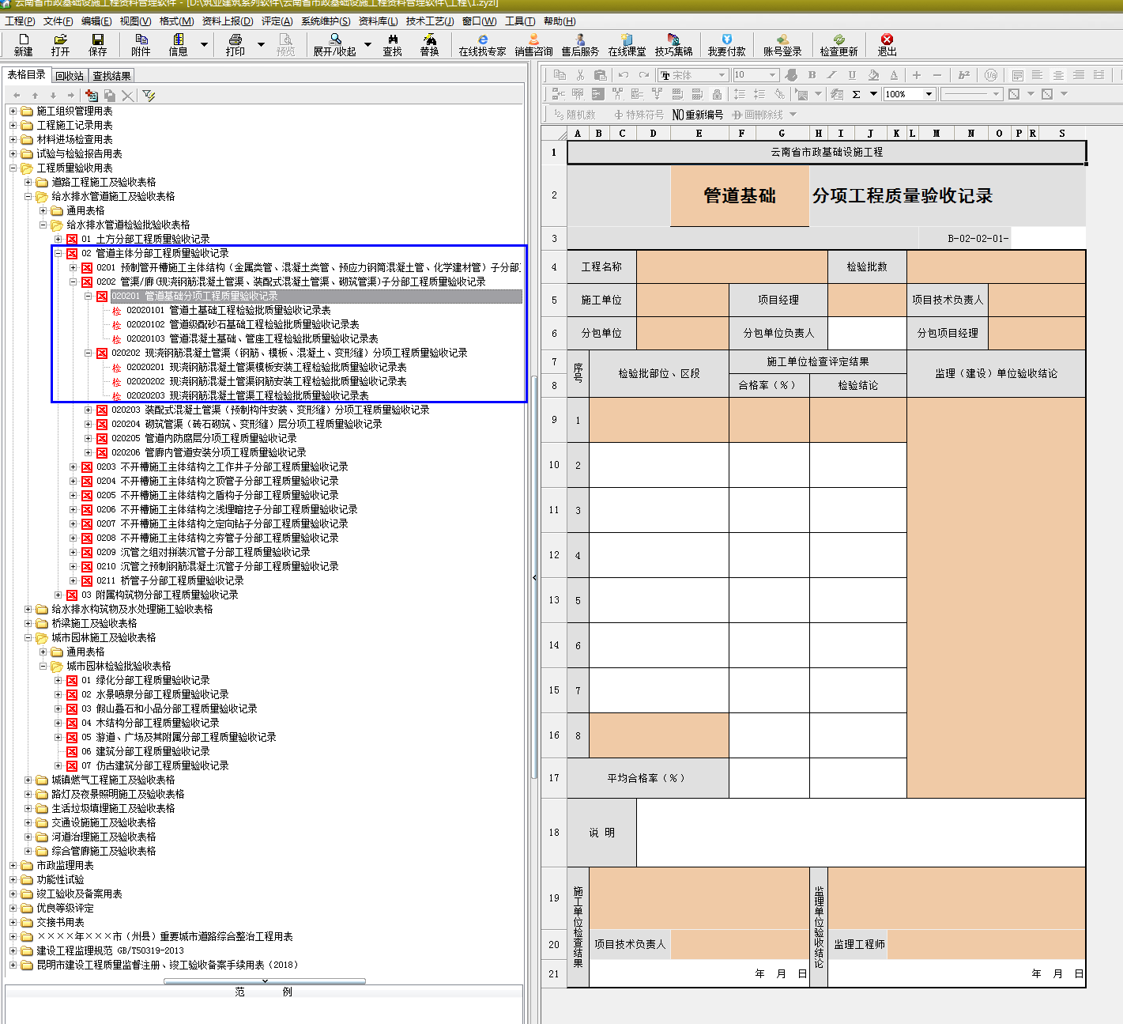Click the panel splitter collapse arrow
The image size is (1123, 1024).
tap(534, 578)
